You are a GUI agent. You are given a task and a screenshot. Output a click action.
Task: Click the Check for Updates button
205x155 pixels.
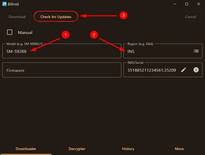click(x=56, y=16)
